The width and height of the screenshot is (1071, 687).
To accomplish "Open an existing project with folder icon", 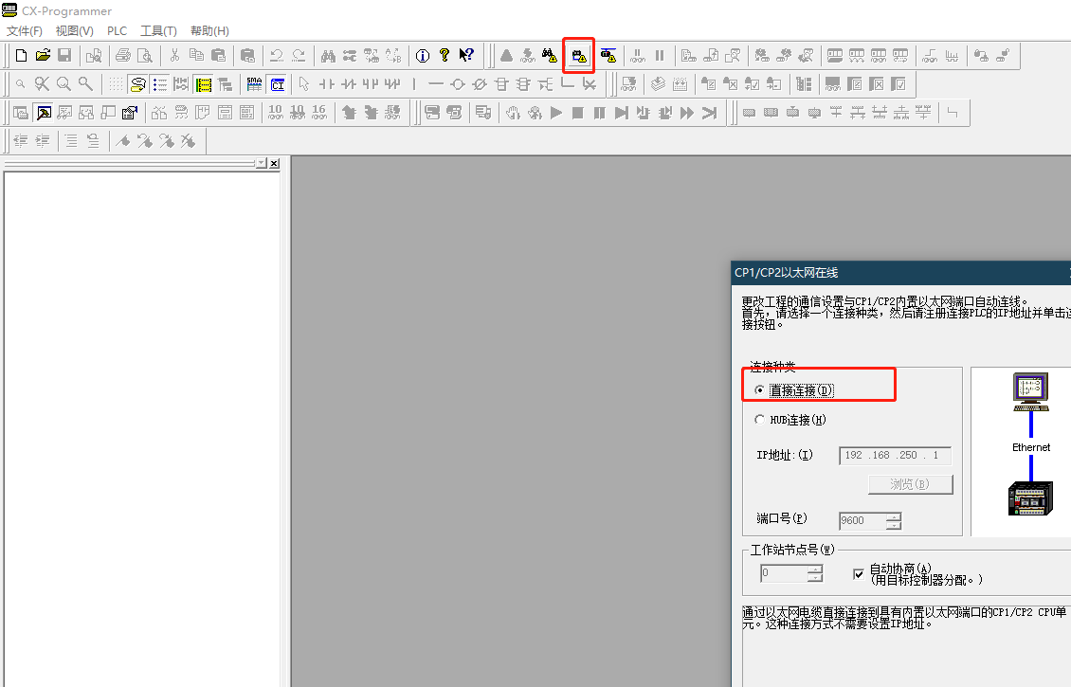I will click(43, 55).
